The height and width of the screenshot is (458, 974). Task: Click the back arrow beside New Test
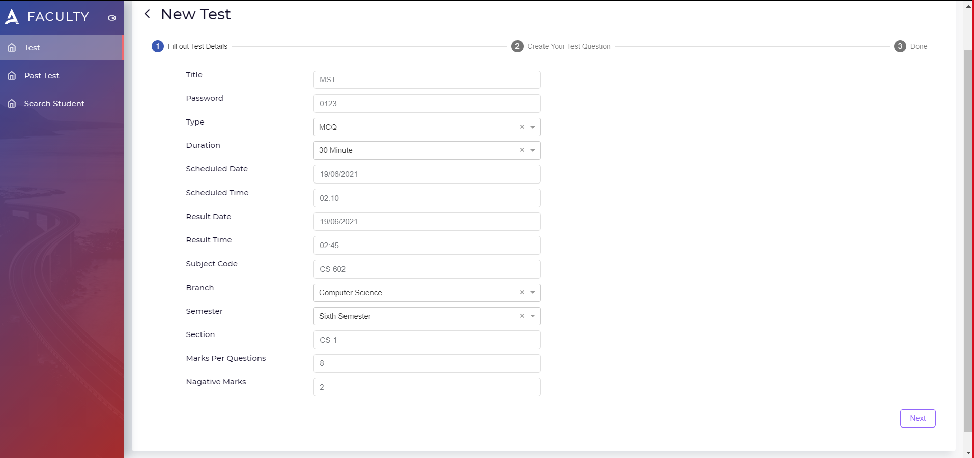147,14
